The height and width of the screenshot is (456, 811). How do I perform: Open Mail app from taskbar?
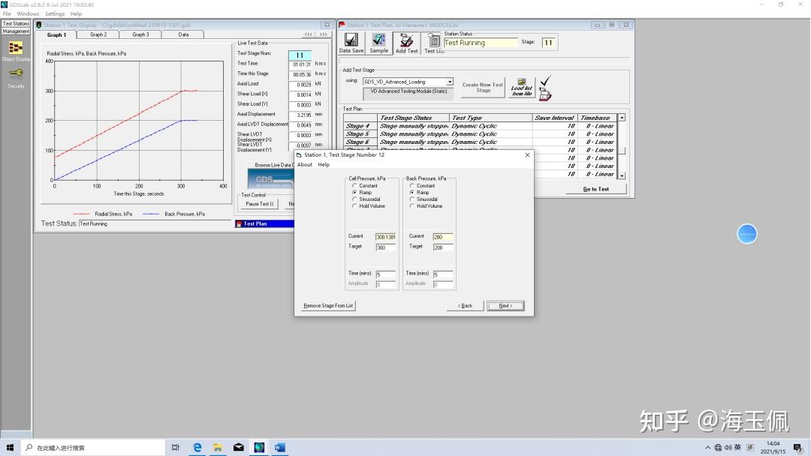[239, 447]
